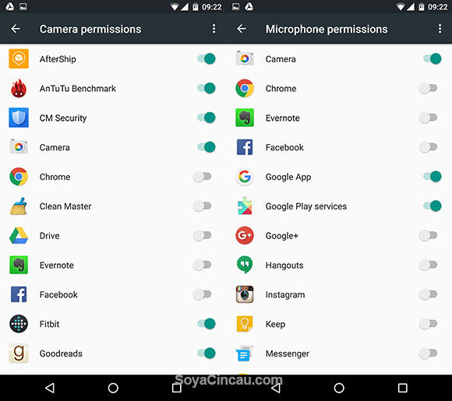Screen dimensions: 452x401
Task: Disable Goodreads camera permission toggle
Action: pyautogui.click(x=207, y=354)
